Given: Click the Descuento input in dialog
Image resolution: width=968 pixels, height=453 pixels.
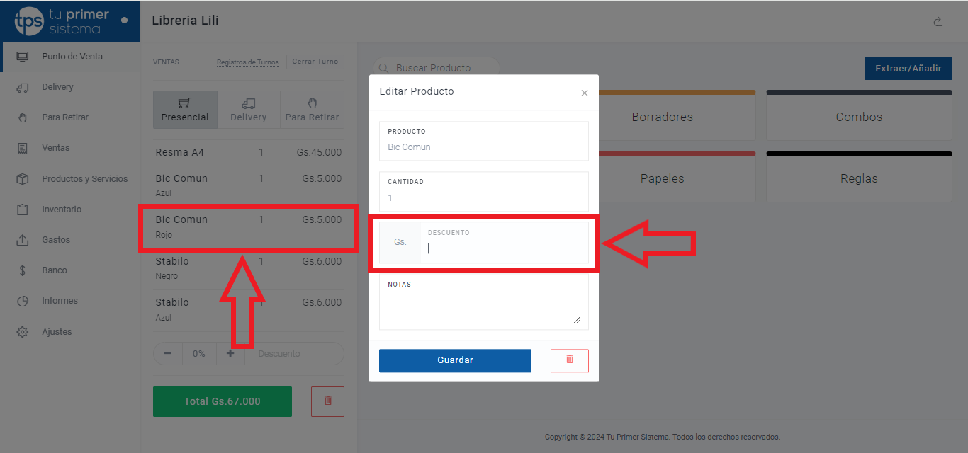Looking at the screenshot, I should click(x=503, y=248).
